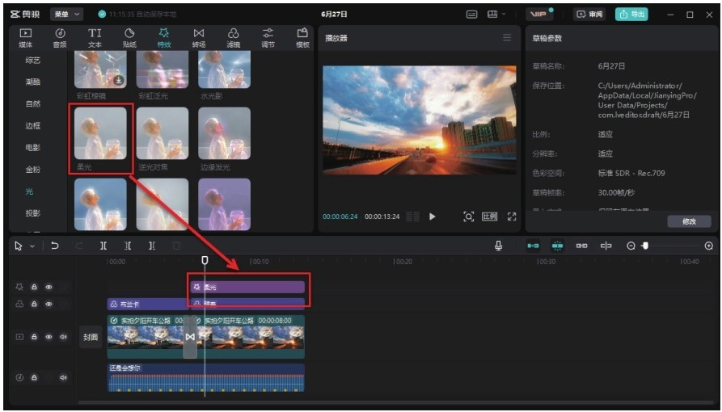Open the 滤镜 filters panel
722x412 pixels.
click(234, 38)
